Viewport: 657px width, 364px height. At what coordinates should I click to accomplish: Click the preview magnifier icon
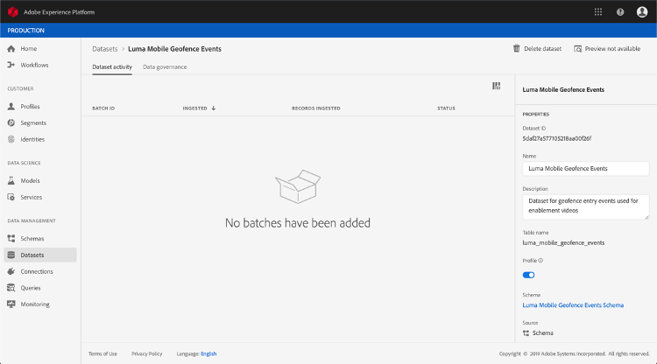click(x=578, y=49)
